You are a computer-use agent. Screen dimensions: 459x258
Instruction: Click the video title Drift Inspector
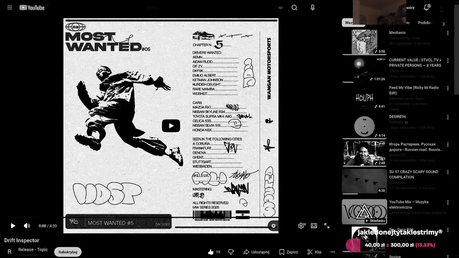22,240
